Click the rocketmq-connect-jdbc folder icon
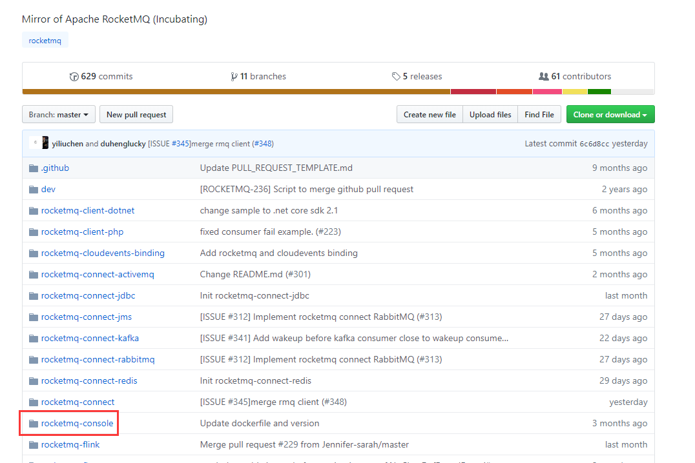This screenshot has height=463, width=695. (x=34, y=296)
